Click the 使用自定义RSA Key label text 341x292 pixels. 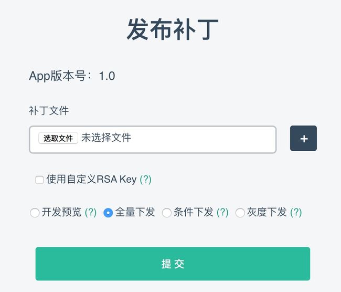[91, 180]
